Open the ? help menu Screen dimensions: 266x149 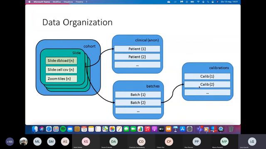click(86, 2)
